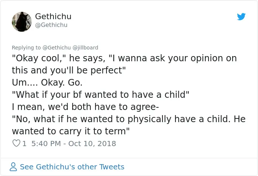
Task: Click the line "No, what if he wanted"
Action: click(129, 119)
